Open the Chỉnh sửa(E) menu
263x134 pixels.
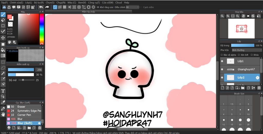point(16,3)
